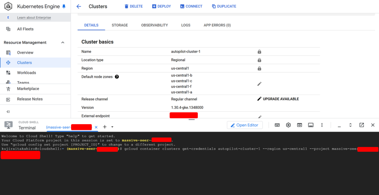
Task: Collapse the sidebar navigation menu
Action: [x=8, y=112]
